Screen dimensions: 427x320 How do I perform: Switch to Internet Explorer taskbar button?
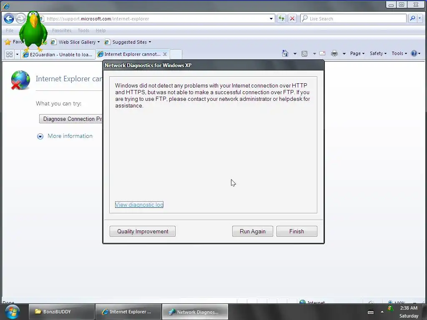pyautogui.click(x=128, y=312)
